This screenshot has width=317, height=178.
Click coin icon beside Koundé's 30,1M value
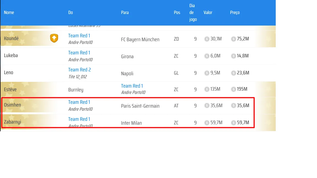click(207, 39)
